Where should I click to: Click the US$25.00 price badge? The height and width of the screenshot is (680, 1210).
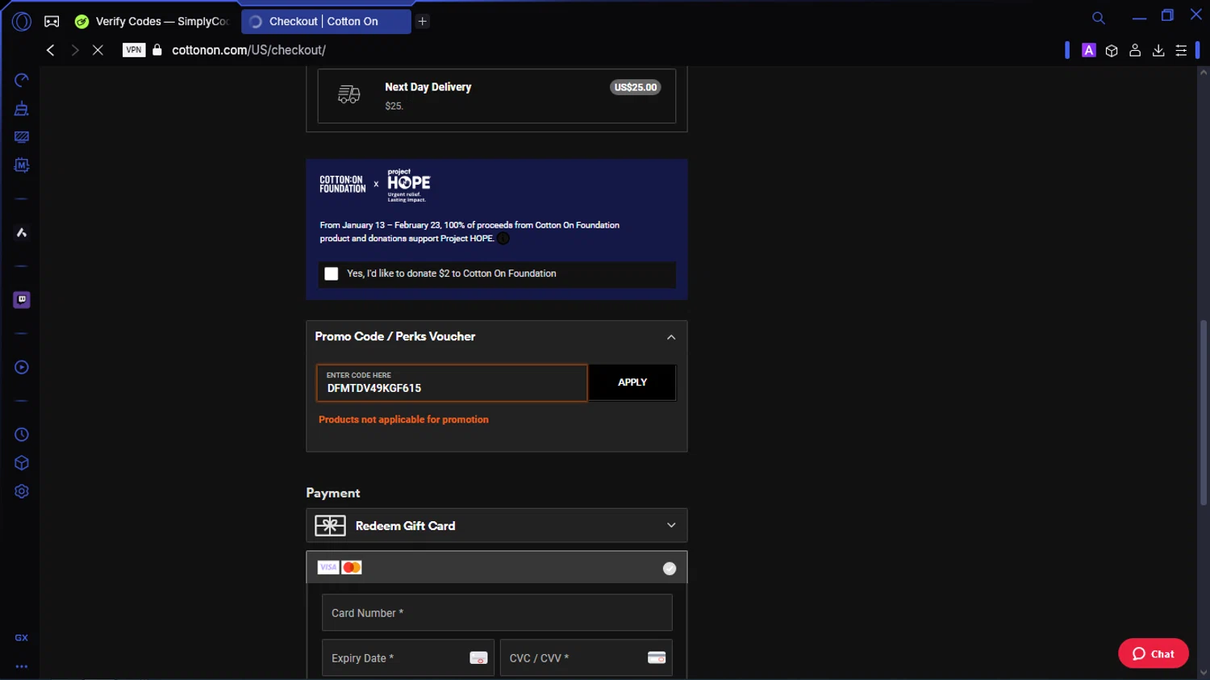tap(636, 87)
